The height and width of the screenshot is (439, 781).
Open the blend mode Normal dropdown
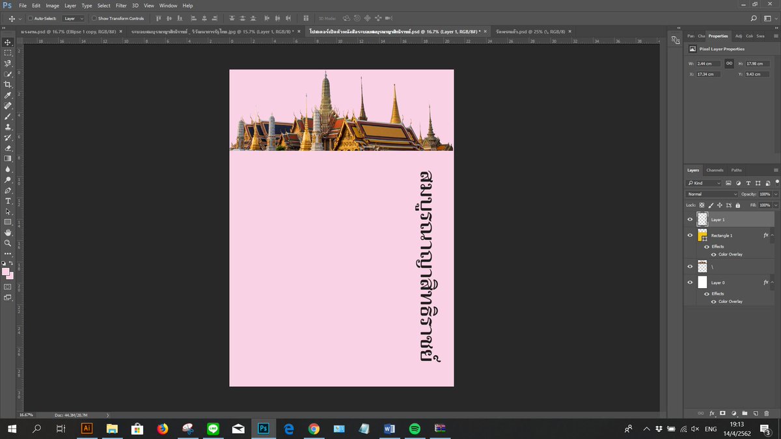click(x=713, y=194)
